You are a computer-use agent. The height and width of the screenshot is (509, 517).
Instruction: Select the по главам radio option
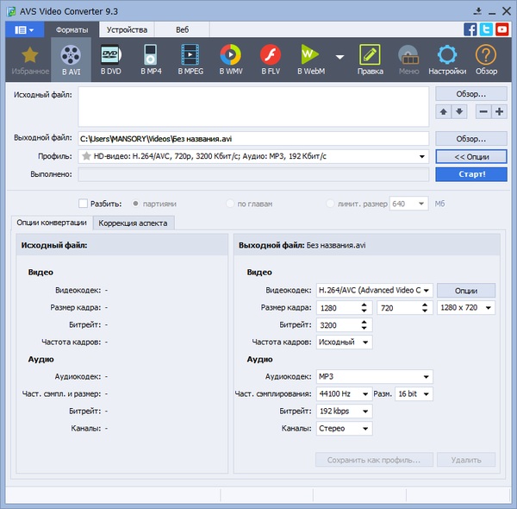229,204
